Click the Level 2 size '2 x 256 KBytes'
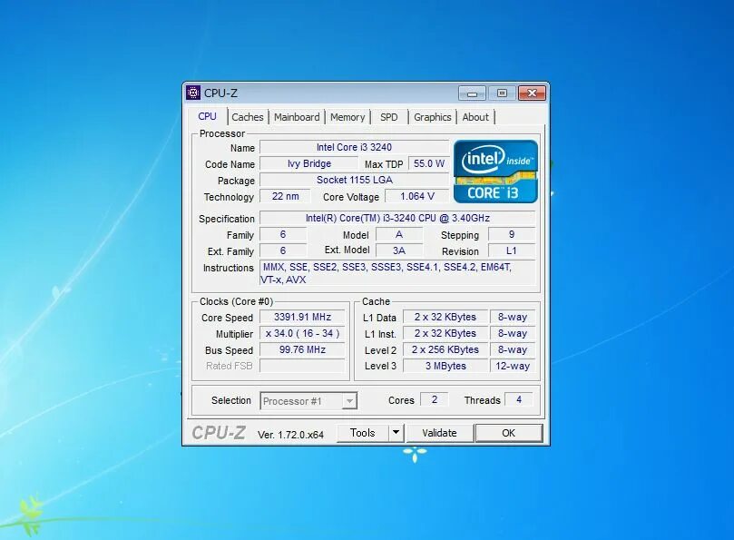Viewport: 734px width, 540px height. pos(445,349)
